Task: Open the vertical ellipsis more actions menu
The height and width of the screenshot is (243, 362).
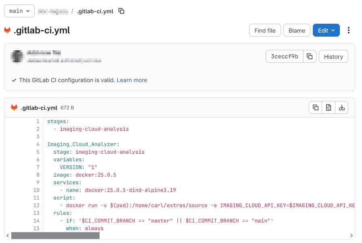Action: pos(349,31)
